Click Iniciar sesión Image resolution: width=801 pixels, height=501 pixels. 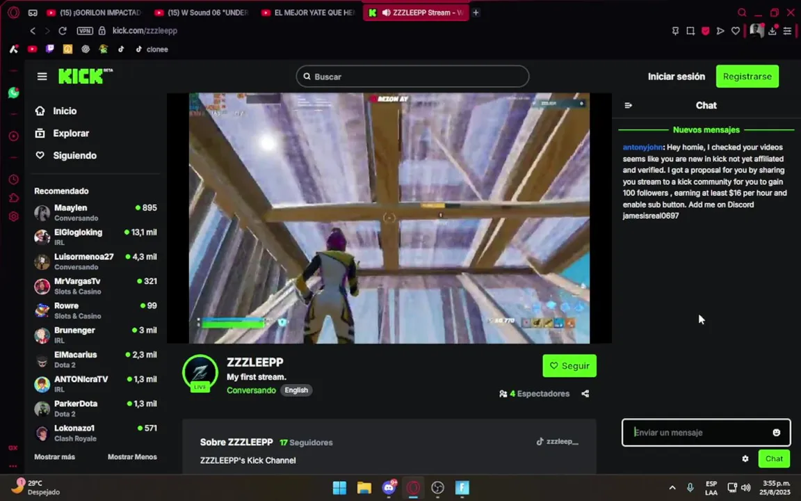(676, 76)
